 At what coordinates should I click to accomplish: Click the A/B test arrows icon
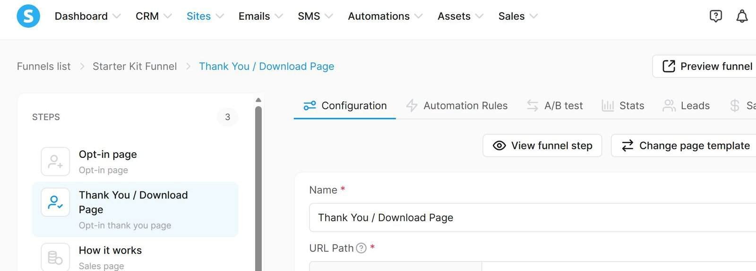pyautogui.click(x=533, y=106)
